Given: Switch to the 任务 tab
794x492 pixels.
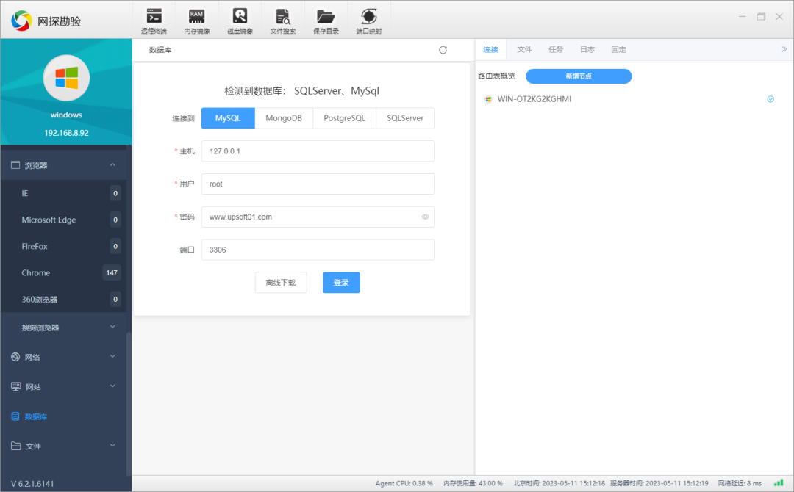Looking at the screenshot, I should click(x=556, y=49).
